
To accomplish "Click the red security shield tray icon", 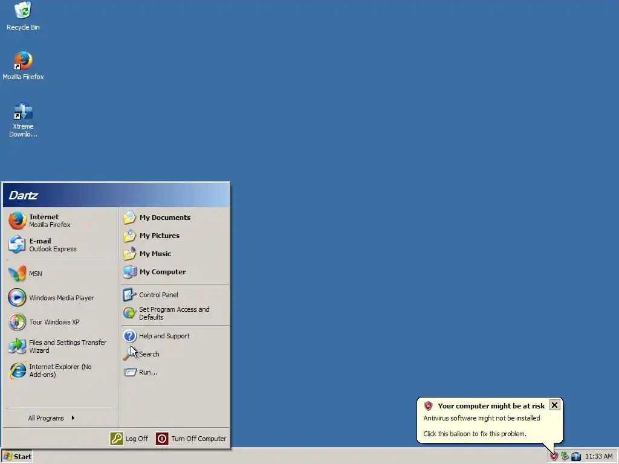I will [x=554, y=457].
